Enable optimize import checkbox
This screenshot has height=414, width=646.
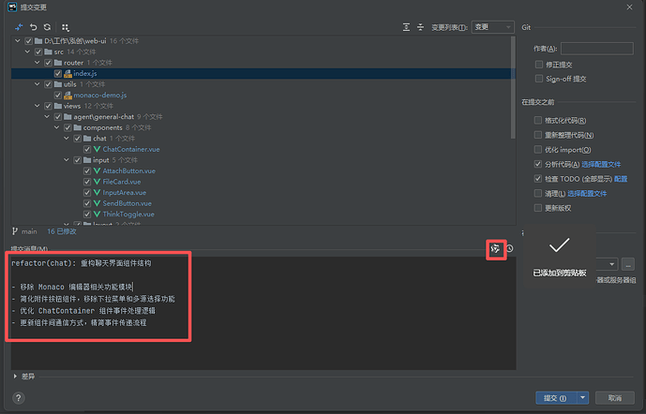point(537,149)
